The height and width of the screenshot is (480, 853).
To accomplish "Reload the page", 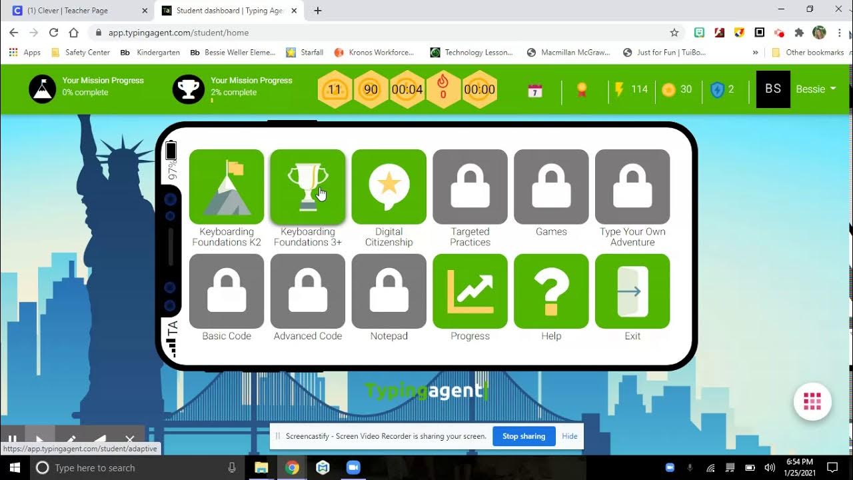I will point(53,32).
